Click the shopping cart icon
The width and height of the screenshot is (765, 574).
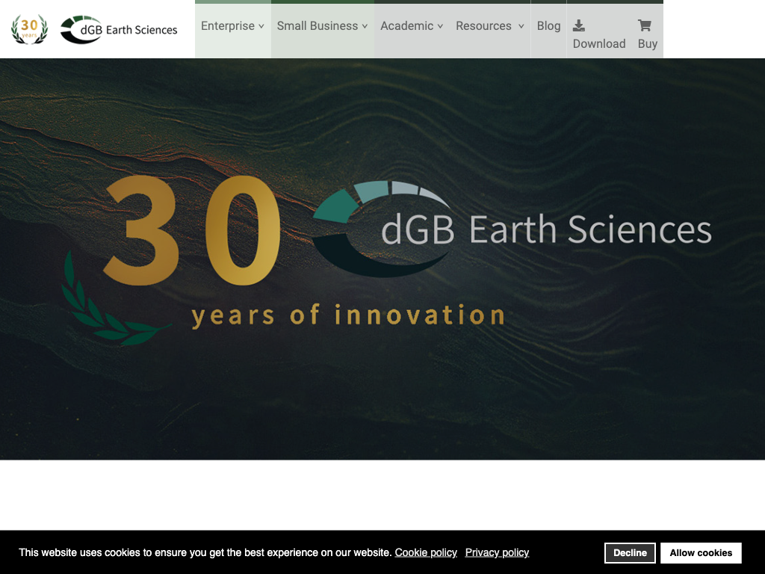click(644, 26)
